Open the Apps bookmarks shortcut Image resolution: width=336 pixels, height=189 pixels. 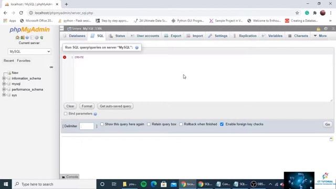coord(9,21)
